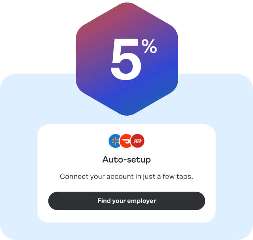Click the red ADP logo circle

[x=138, y=141]
